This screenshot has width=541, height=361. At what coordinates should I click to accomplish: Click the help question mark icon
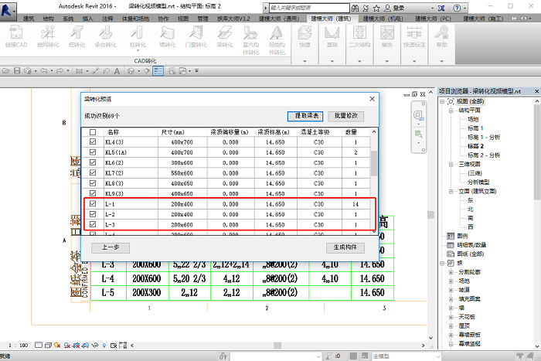(x=457, y=8)
